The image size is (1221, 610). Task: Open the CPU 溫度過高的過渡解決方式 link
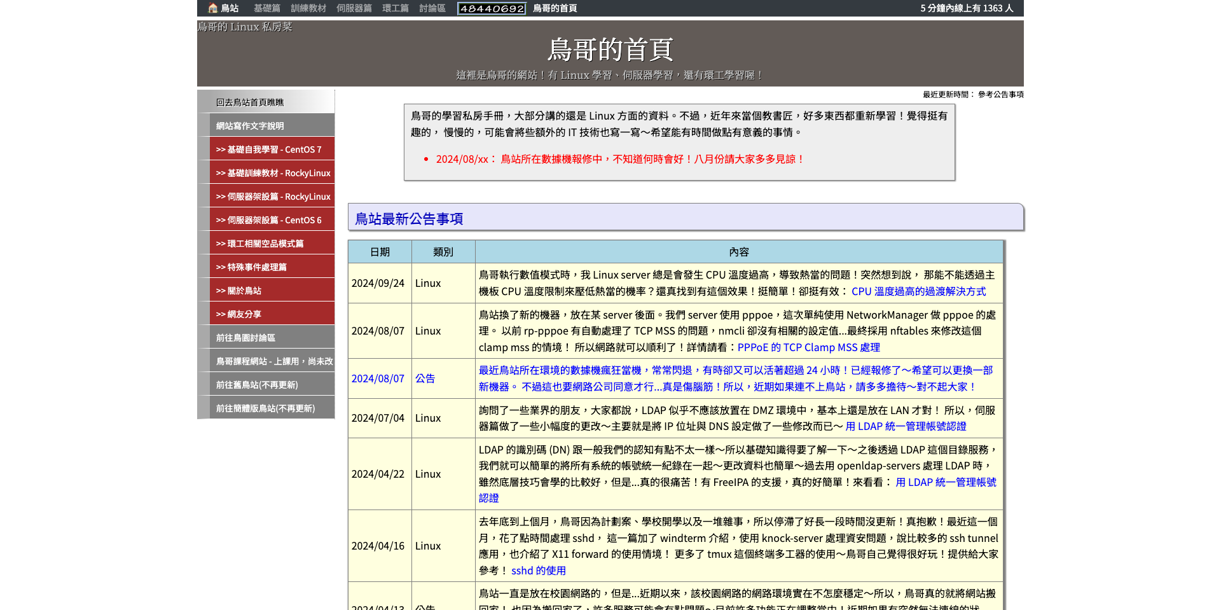[x=918, y=291]
